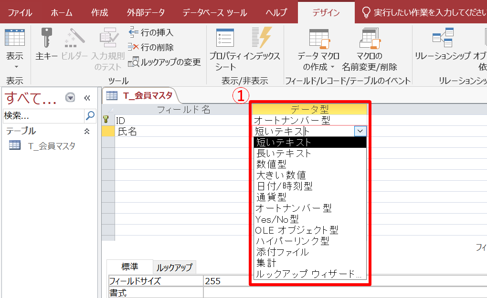Choose 日付/時刻型 in the dropdown list

[x=285, y=186]
